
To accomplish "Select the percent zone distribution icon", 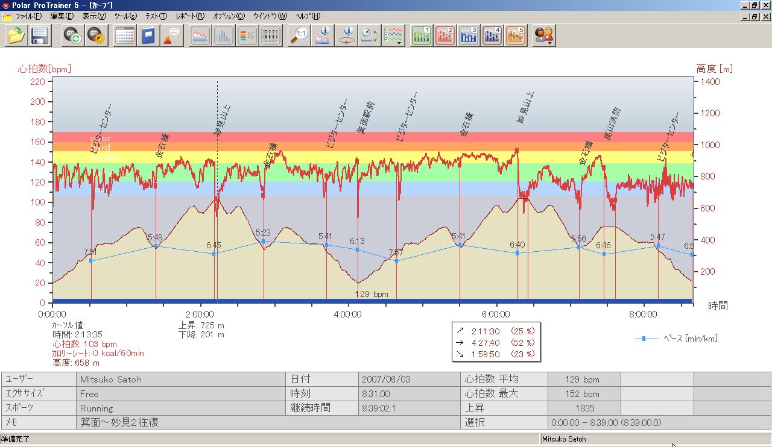I will [247, 36].
